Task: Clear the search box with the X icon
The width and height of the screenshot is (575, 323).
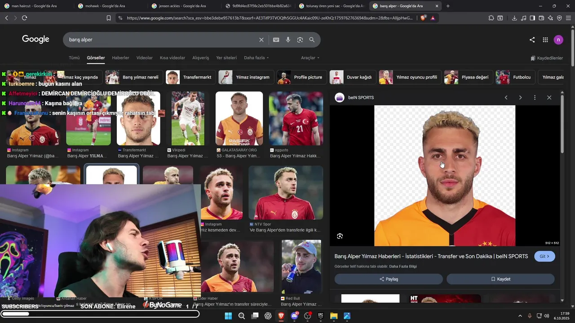Action: tap(261, 40)
